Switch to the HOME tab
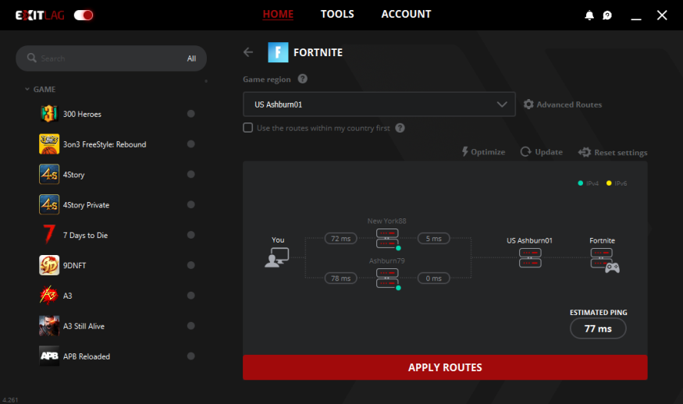Viewport: 683px width, 404px height. [278, 14]
